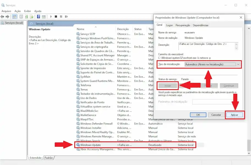
Task: Click the gear icon beside SysMain
Action: tap(78, 76)
